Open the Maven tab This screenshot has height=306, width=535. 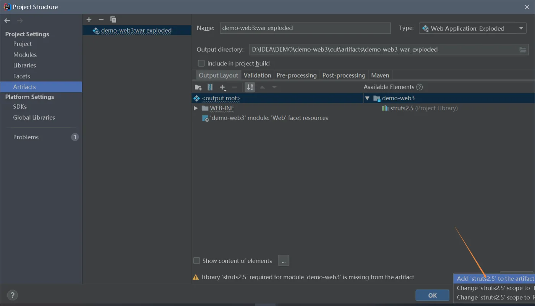pos(380,75)
